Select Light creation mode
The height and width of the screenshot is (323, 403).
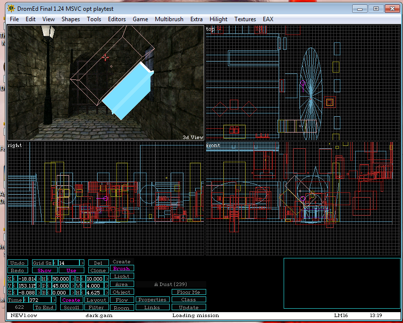coord(121,277)
